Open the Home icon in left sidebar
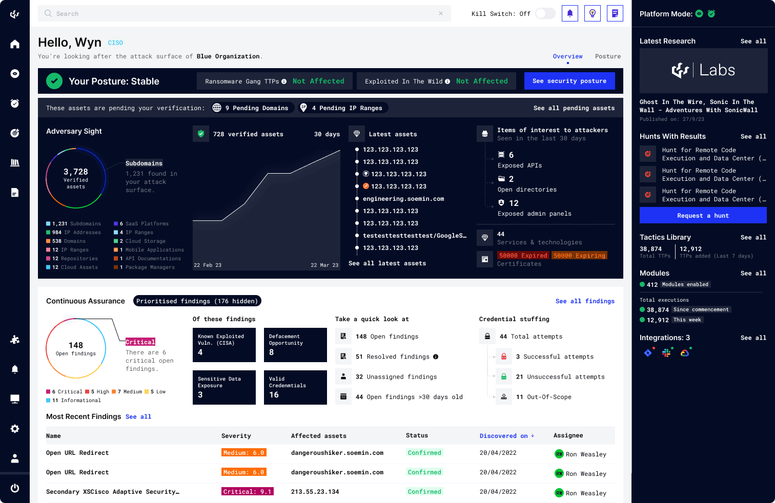The height and width of the screenshot is (503, 775). click(x=15, y=44)
